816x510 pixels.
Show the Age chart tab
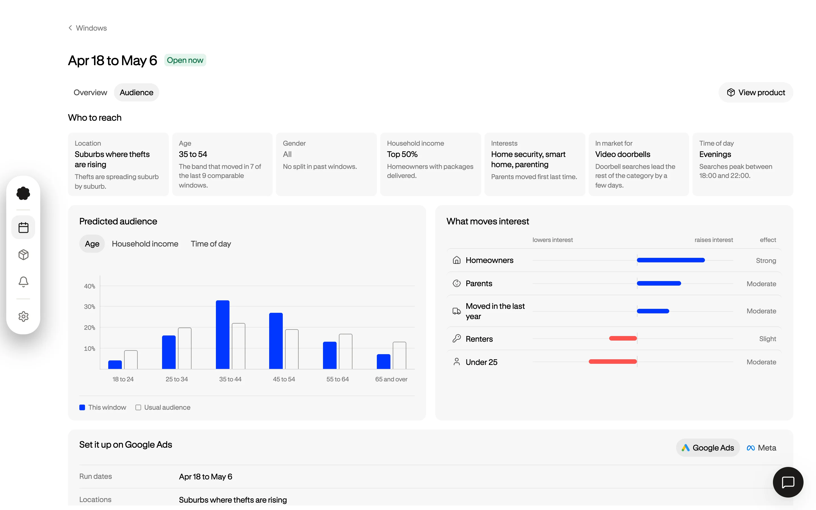pyautogui.click(x=92, y=244)
